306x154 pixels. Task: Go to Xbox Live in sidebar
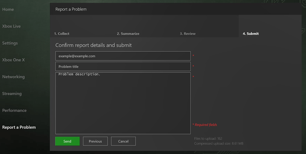click(x=11, y=26)
